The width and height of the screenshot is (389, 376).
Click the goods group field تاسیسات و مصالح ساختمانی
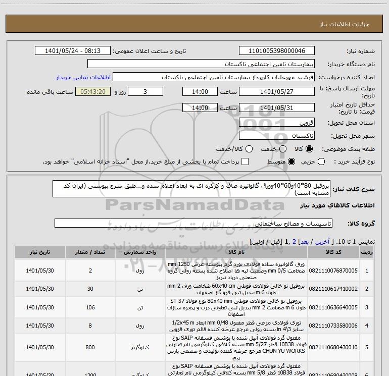(193, 223)
